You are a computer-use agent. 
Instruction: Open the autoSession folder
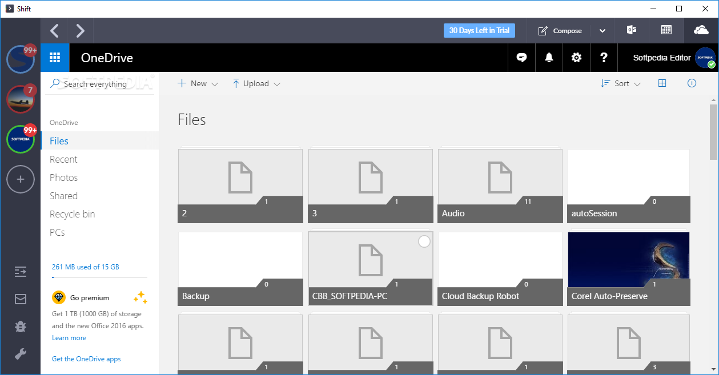629,186
